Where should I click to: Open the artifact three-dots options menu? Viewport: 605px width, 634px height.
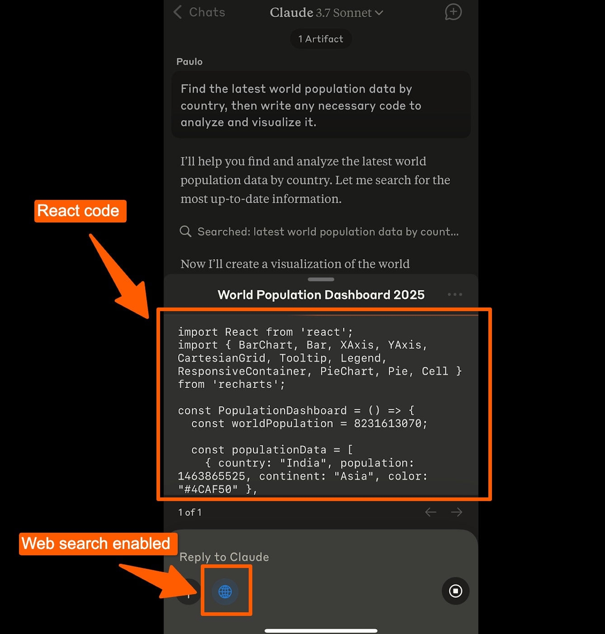[x=455, y=294]
